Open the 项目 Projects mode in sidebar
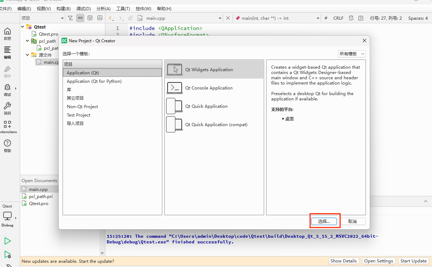The width and height of the screenshot is (432, 267). 7,108
